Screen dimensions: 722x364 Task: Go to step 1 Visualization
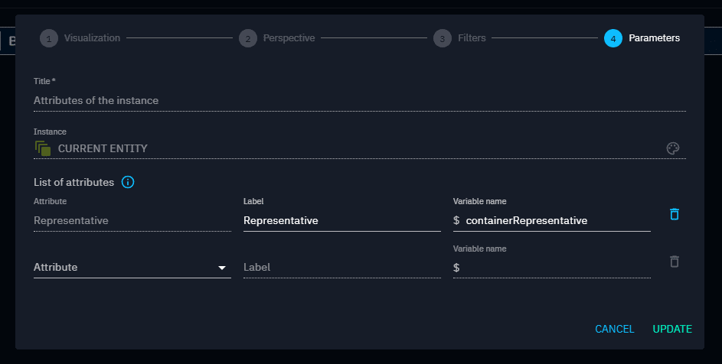click(x=80, y=38)
